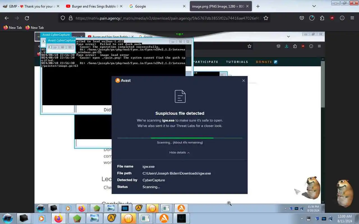Open highlighted orange app on bottom taskbar
The height and width of the screenshot is (224, 359).
click(x=128, y=218)
